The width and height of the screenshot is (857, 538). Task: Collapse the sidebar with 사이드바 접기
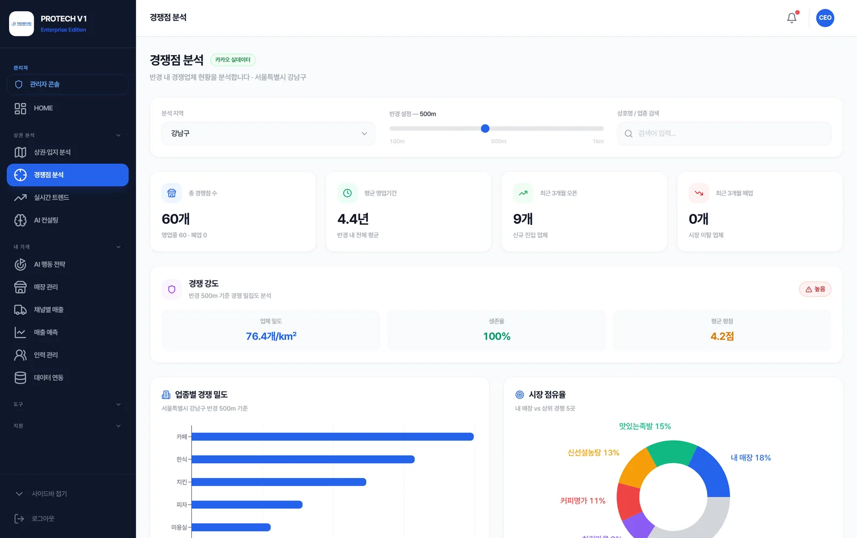click(x=67, y=494)
